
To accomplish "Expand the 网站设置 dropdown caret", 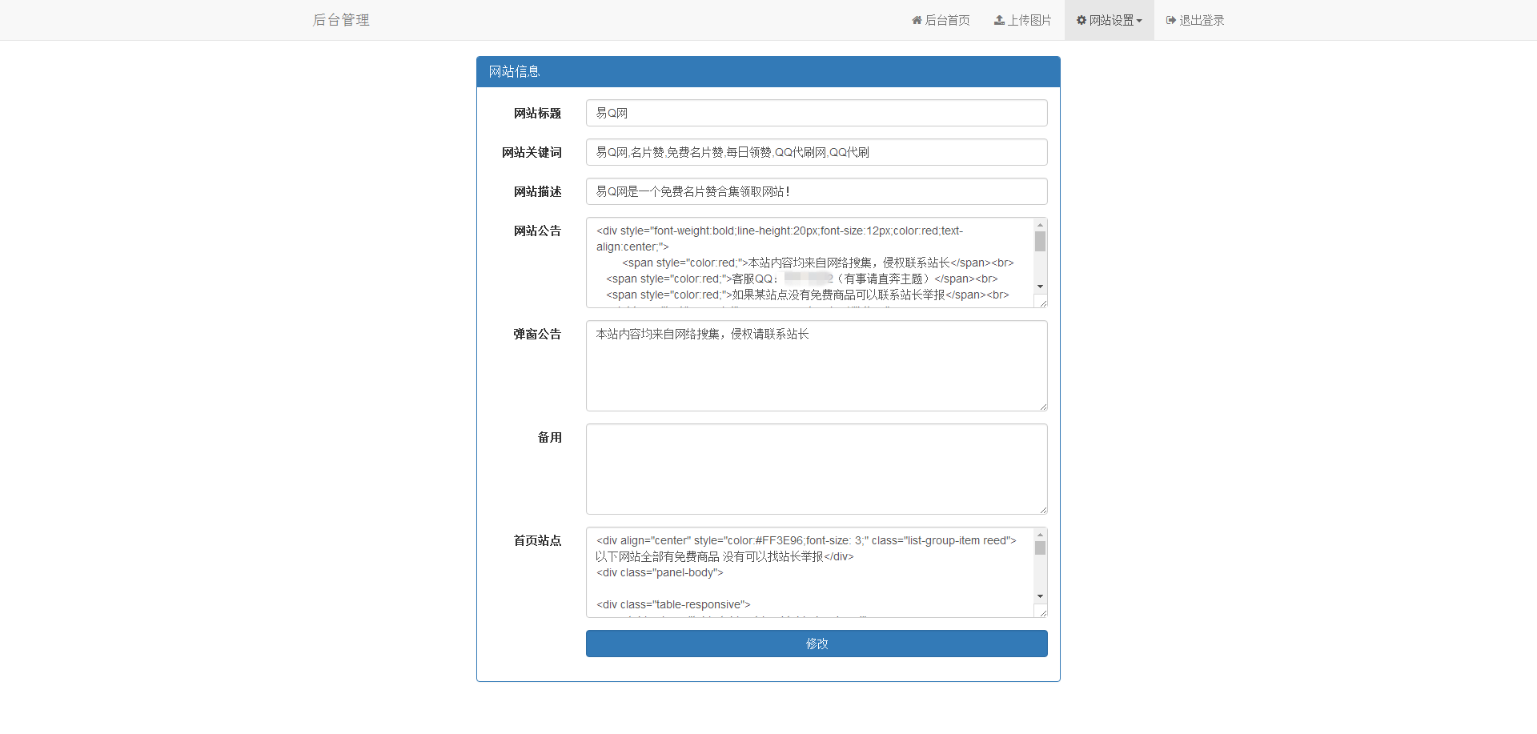I will (x=1139, y=21).
